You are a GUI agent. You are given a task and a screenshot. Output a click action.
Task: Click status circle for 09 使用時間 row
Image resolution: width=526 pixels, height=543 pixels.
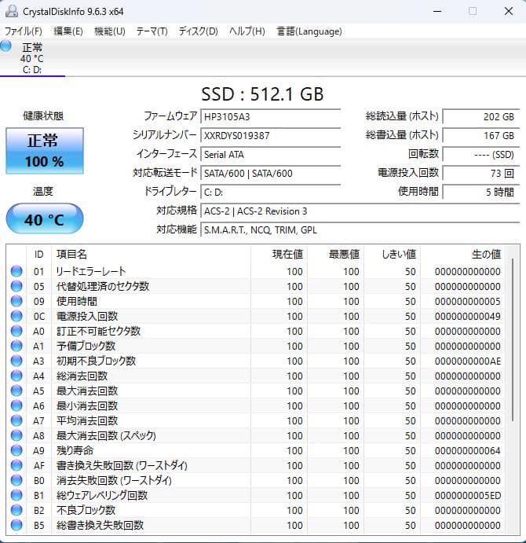(16, 301)
